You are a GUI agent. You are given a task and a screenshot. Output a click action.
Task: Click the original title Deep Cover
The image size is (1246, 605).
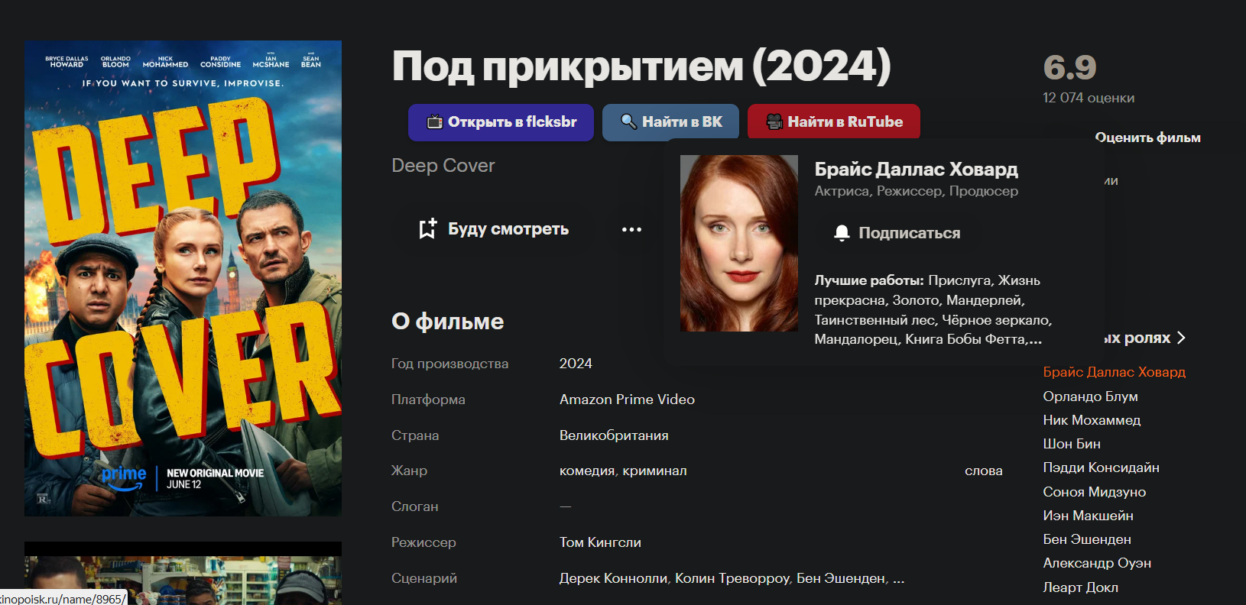(443, 166)
